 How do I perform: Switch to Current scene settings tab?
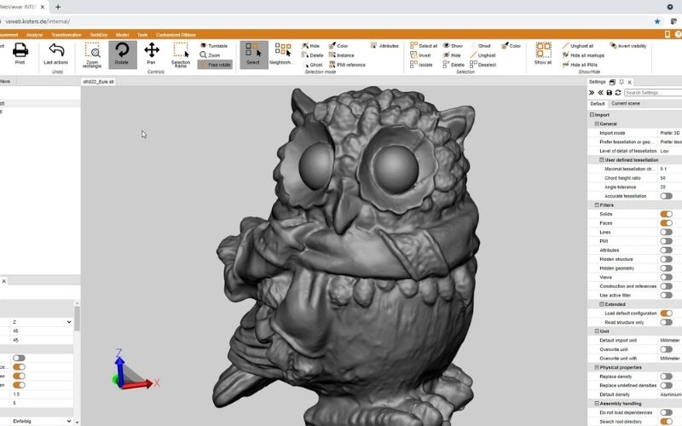click(625, 103)
